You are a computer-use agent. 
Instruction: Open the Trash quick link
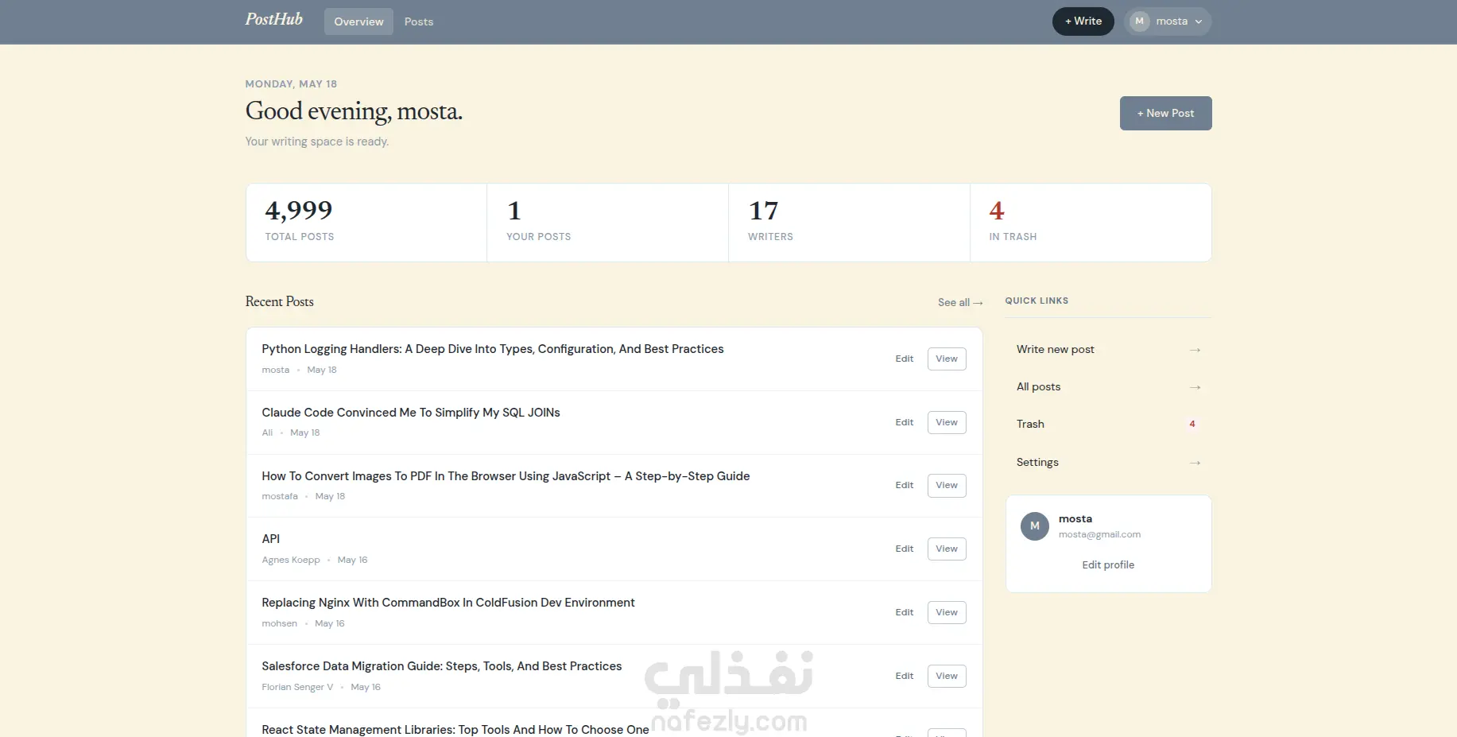(x=1108, y=424)
